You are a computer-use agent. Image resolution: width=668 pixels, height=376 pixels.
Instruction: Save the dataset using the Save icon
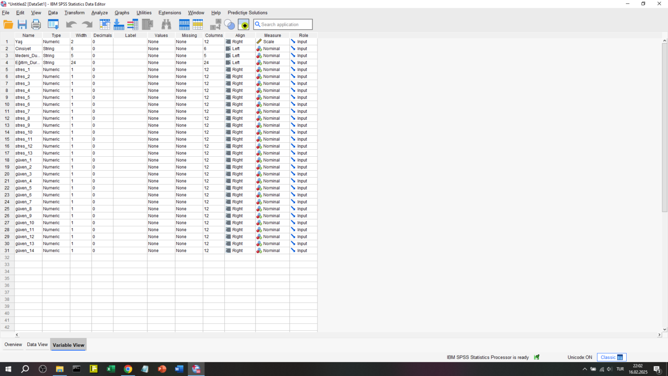(x=22, y=24)
